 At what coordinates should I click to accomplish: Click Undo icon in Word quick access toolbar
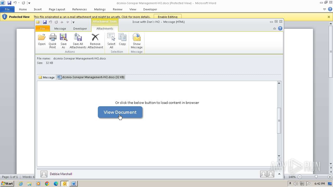coord(15,3)
